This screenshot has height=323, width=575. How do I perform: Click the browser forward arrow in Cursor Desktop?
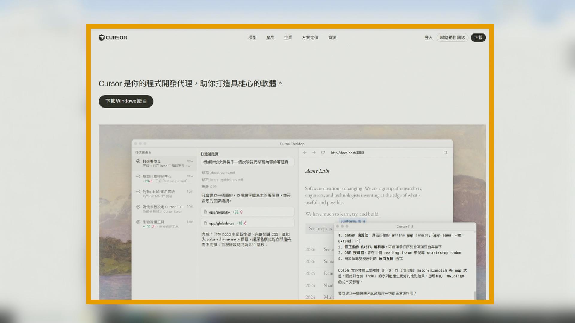click(x=314, y=153)
